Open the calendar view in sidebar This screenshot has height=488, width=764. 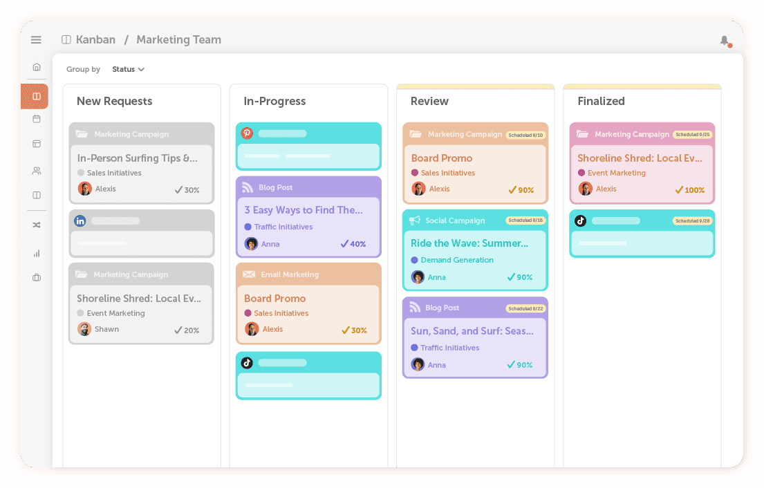pyautogui.click(x=37, y=119)
